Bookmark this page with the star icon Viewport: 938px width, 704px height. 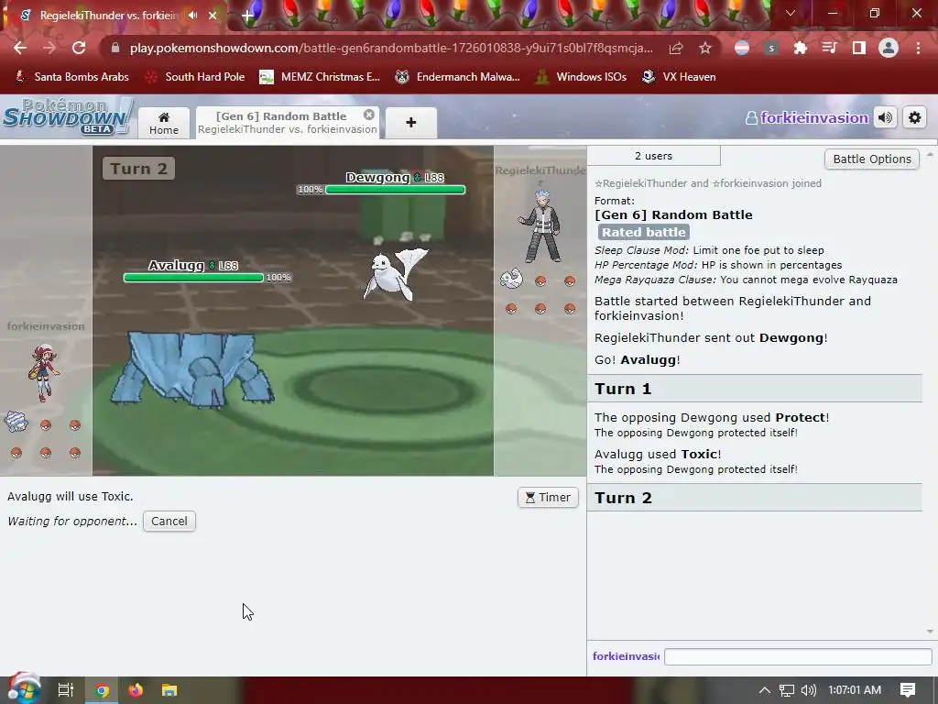tap(705, 48)
